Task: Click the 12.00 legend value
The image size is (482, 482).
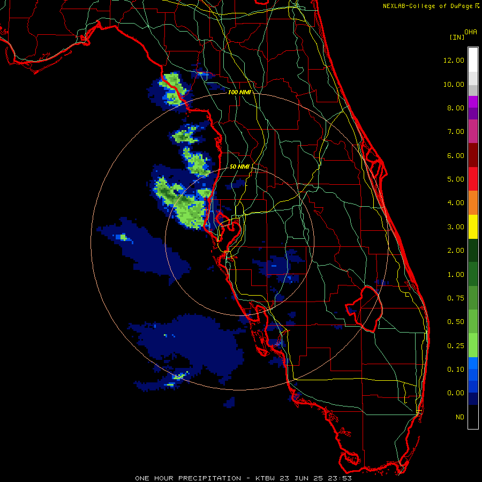Action: [x=454, y=60]
